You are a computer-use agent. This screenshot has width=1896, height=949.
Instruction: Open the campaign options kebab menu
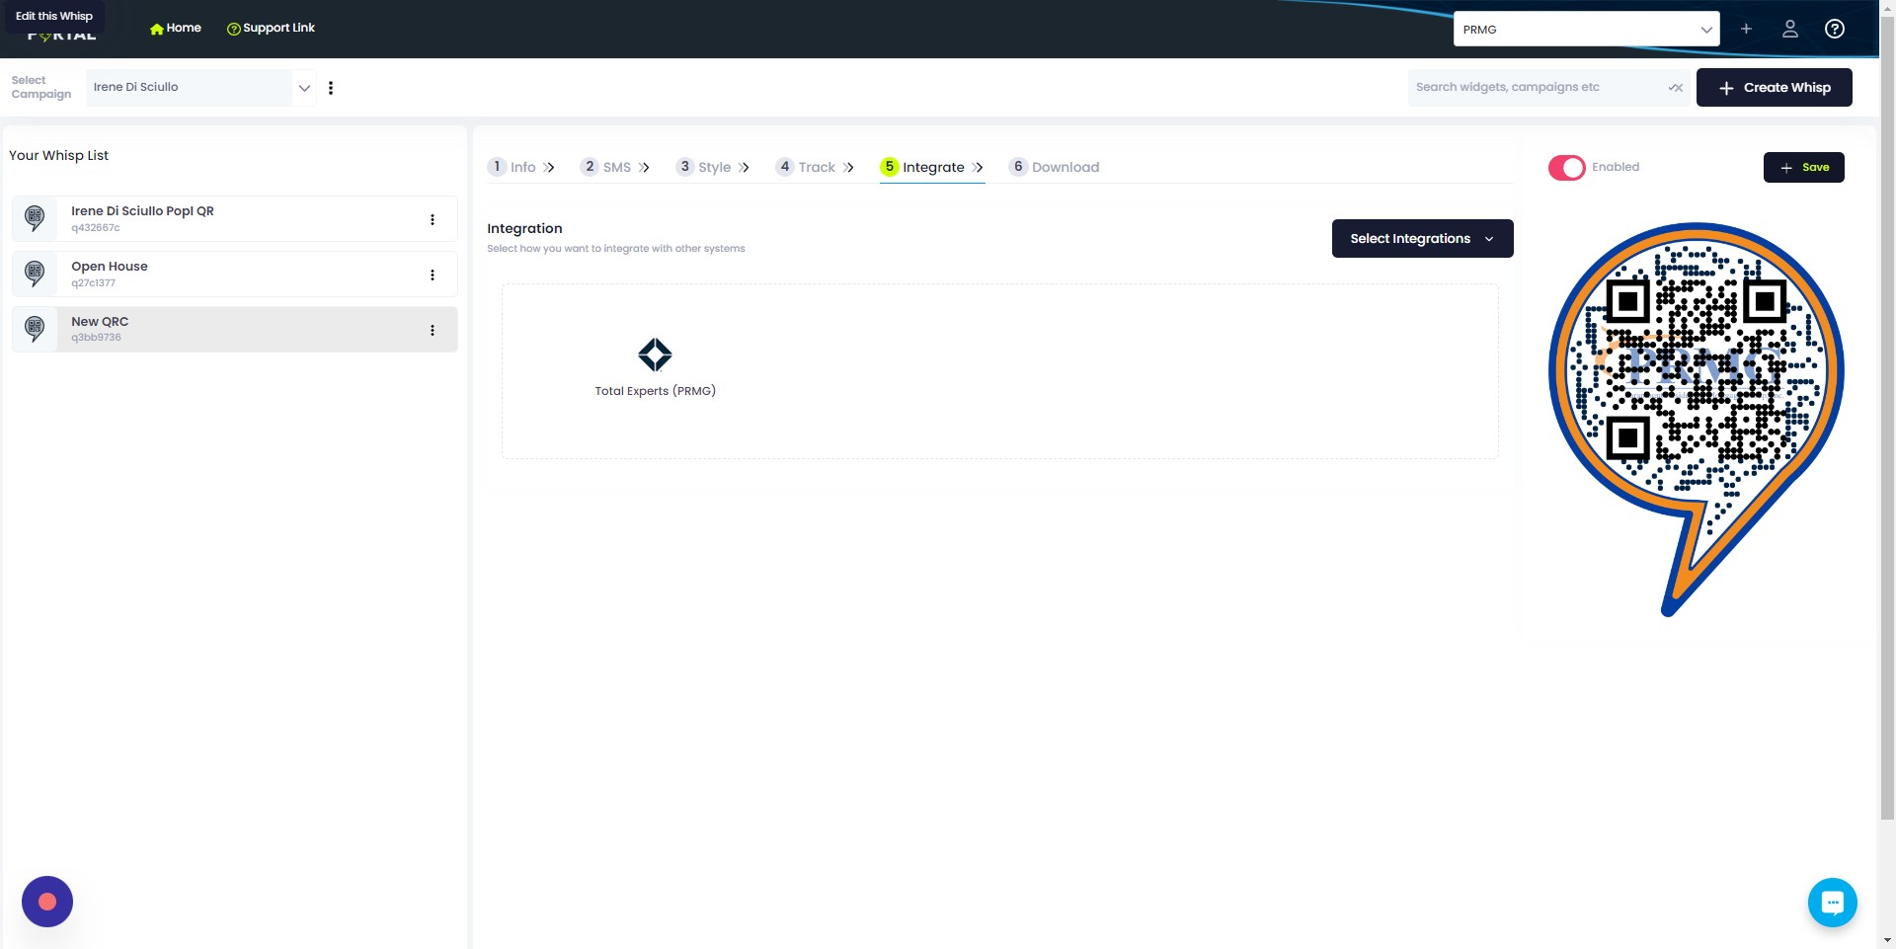(x=331, y=88)
